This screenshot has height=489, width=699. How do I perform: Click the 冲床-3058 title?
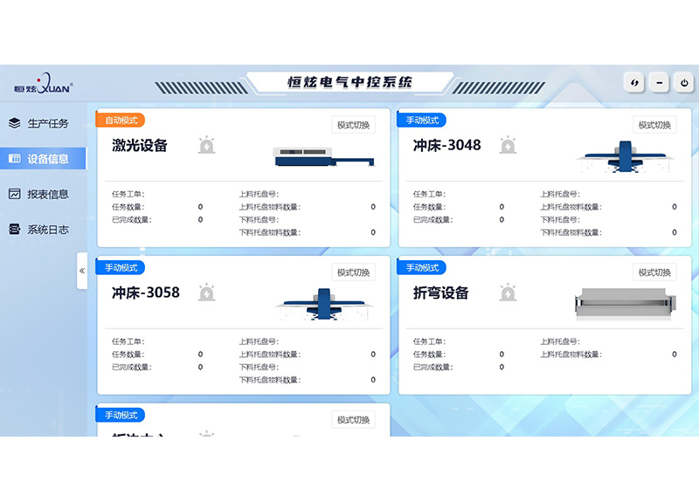pyautogui.click(x=146, y=293)
